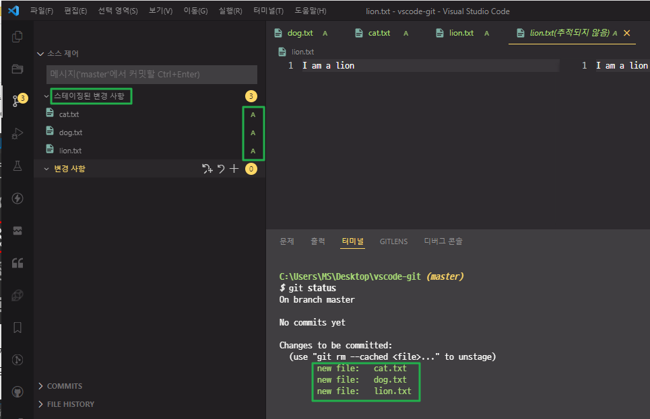Select staged file cat.txt

pyautogui.click(x=150, y=114)
